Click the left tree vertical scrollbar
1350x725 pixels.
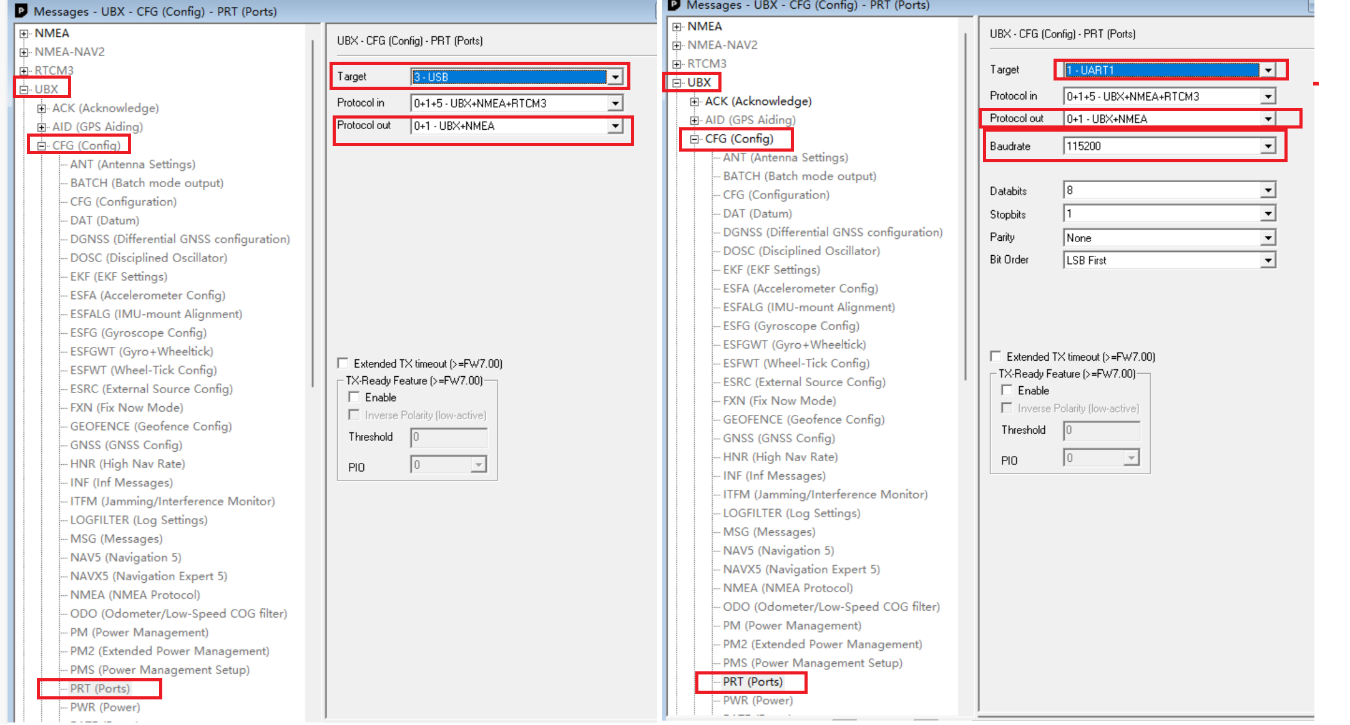[x=312, y=212]
